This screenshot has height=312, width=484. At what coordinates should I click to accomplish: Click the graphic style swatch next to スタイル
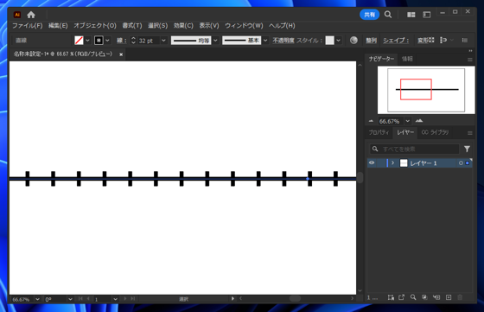tap(329, 41)
